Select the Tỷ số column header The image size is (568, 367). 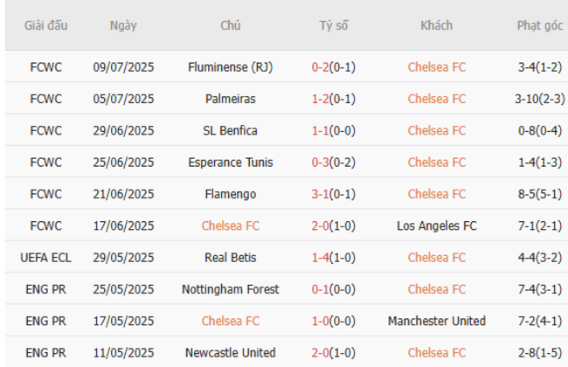coord(333,25)
